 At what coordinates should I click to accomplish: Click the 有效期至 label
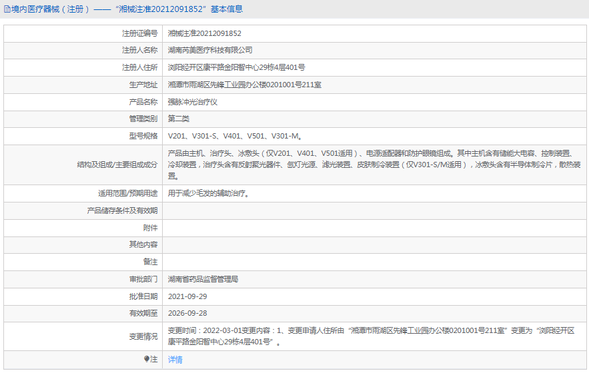click(143, 313)
